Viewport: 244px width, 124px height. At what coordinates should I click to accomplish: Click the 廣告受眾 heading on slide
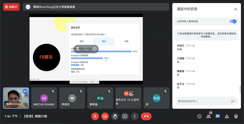(x=75, y=27)
